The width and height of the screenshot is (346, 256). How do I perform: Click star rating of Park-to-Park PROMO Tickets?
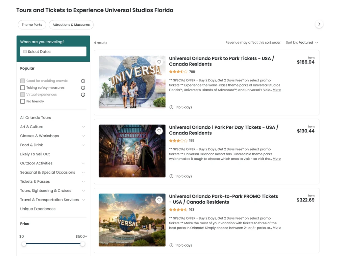[178, 210]
